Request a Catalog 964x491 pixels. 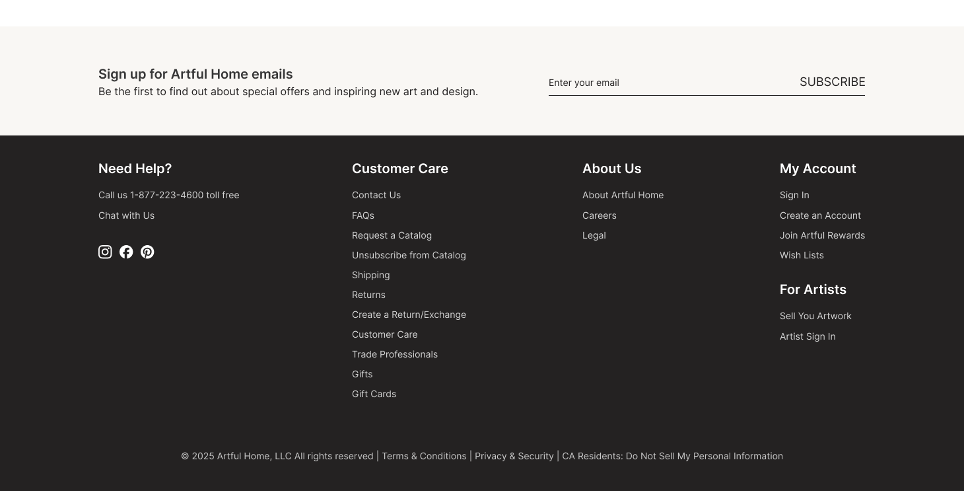coord(392,235)
